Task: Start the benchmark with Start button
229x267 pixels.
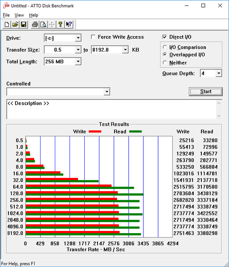Action: (206, 92)
